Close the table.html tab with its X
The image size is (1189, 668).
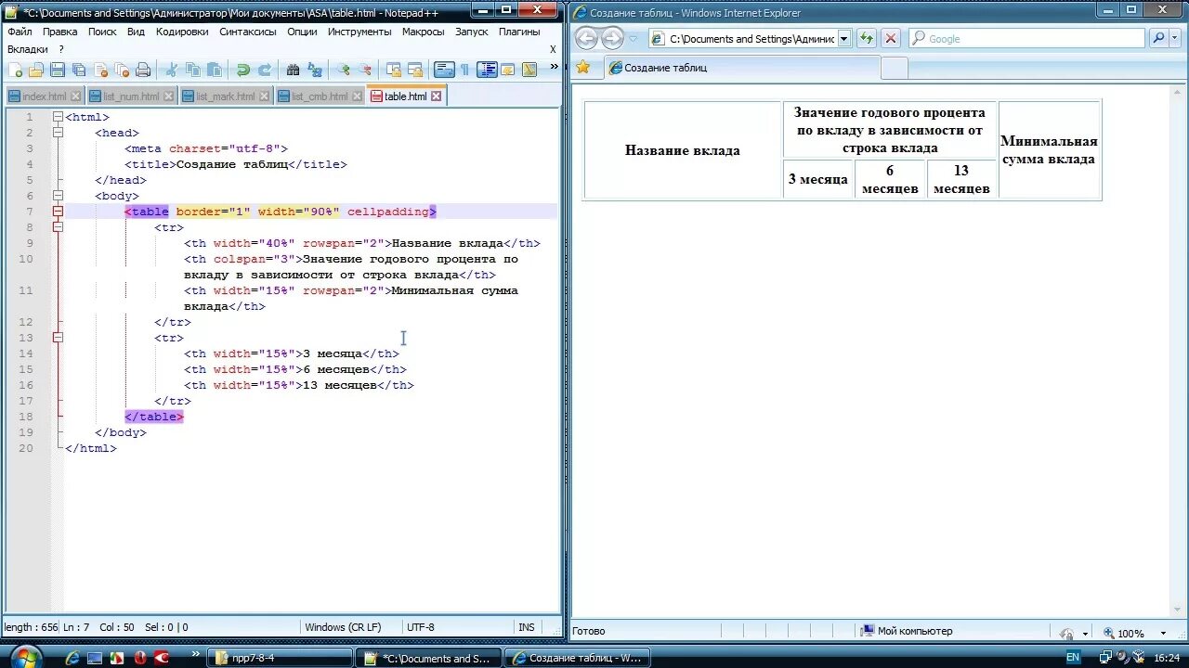click(437, 96)
